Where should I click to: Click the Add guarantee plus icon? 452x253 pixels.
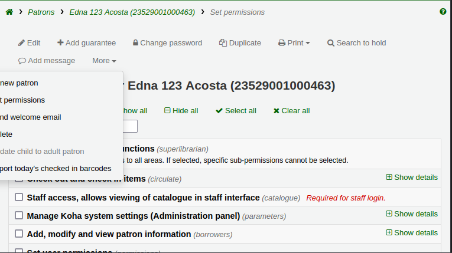pyautogui.click(x=60, y=43)
